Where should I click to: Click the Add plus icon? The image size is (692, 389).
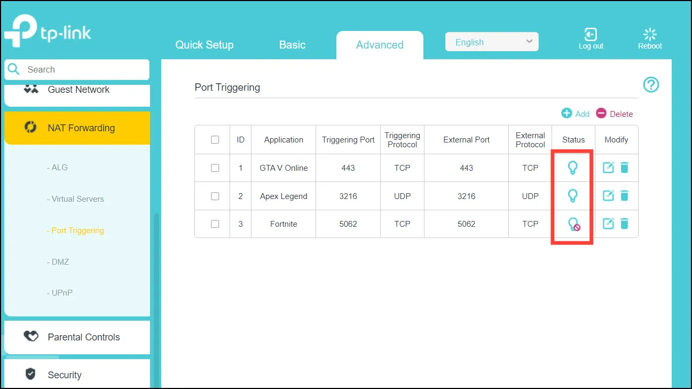click(x=567, y=113)
